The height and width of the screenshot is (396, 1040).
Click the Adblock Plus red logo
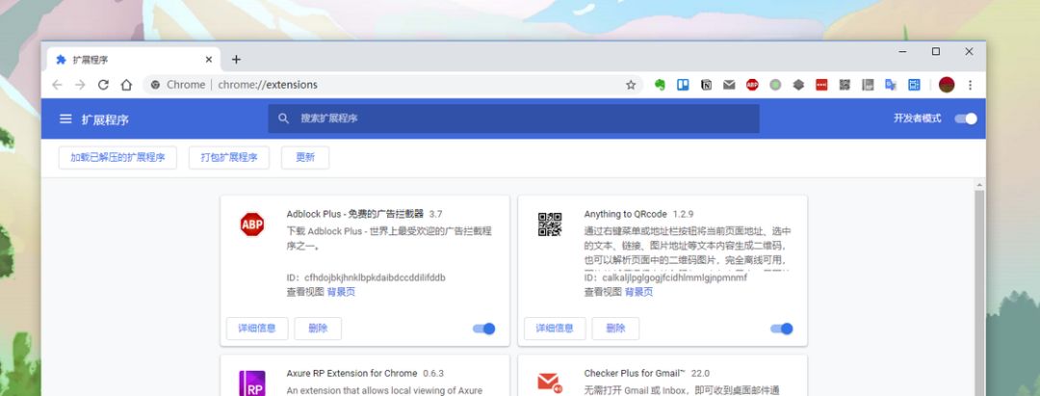coord(252,224)
